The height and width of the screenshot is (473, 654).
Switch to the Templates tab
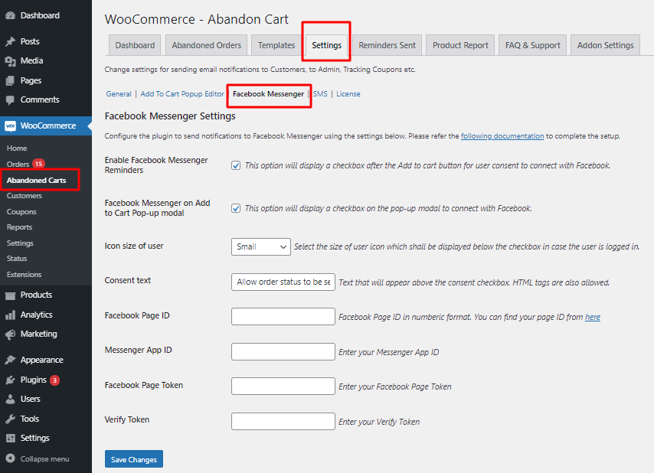[x=276, y=45]
